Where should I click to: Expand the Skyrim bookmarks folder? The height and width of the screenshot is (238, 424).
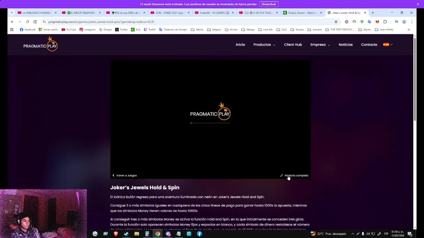point(365,30)
